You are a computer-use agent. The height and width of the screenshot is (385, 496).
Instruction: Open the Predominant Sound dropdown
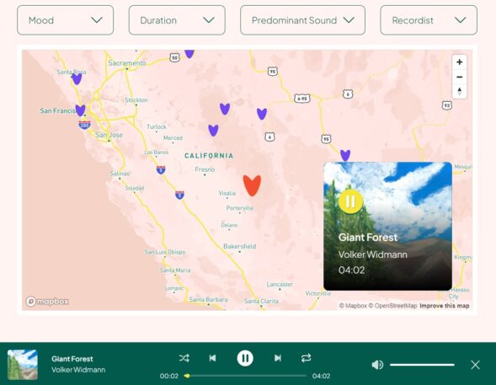302,20
